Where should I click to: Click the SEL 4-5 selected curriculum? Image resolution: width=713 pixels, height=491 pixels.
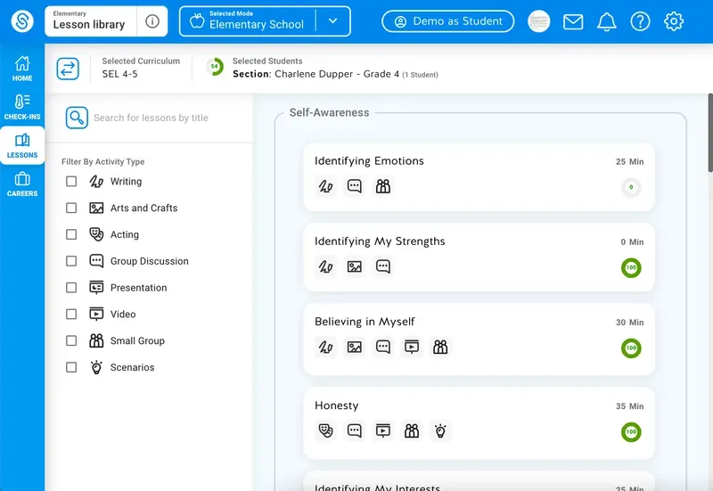pos(119,74)
